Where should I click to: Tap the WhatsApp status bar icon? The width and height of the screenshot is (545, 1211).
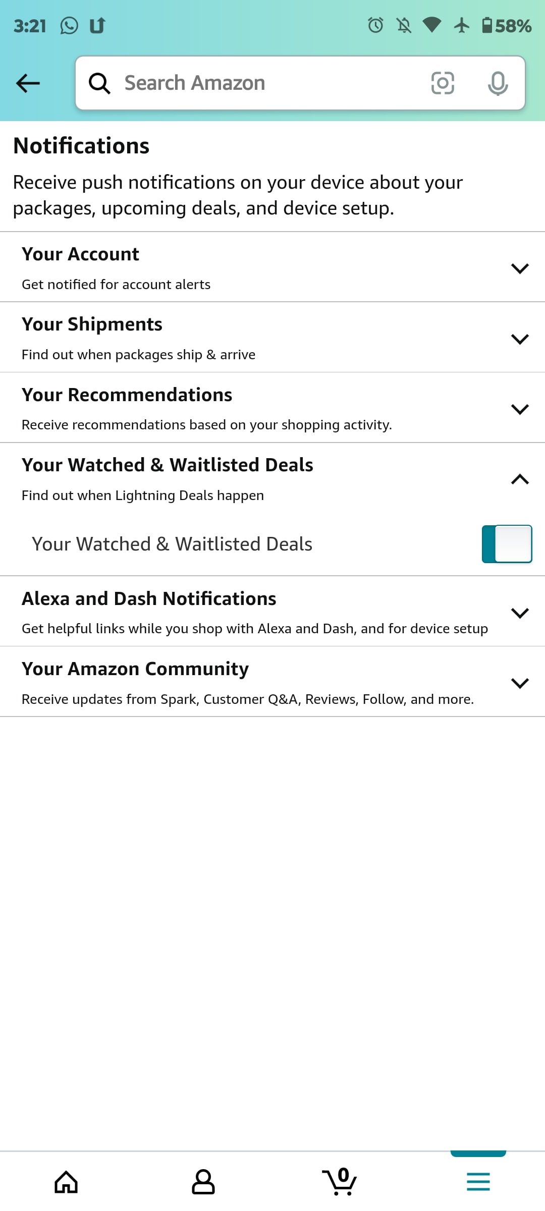[x=69, y=25]
